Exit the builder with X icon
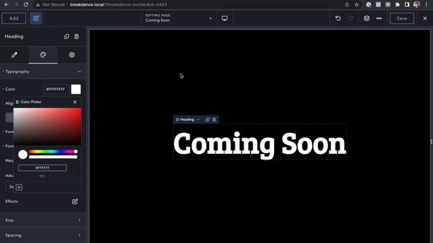The image size is (433, 243). click(x=425, y=18)
